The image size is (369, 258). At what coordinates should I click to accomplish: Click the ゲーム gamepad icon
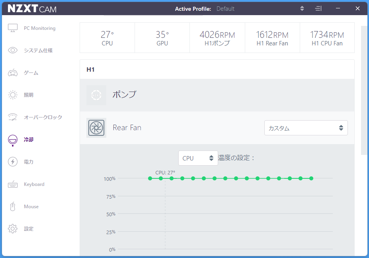tap(13, 73)
